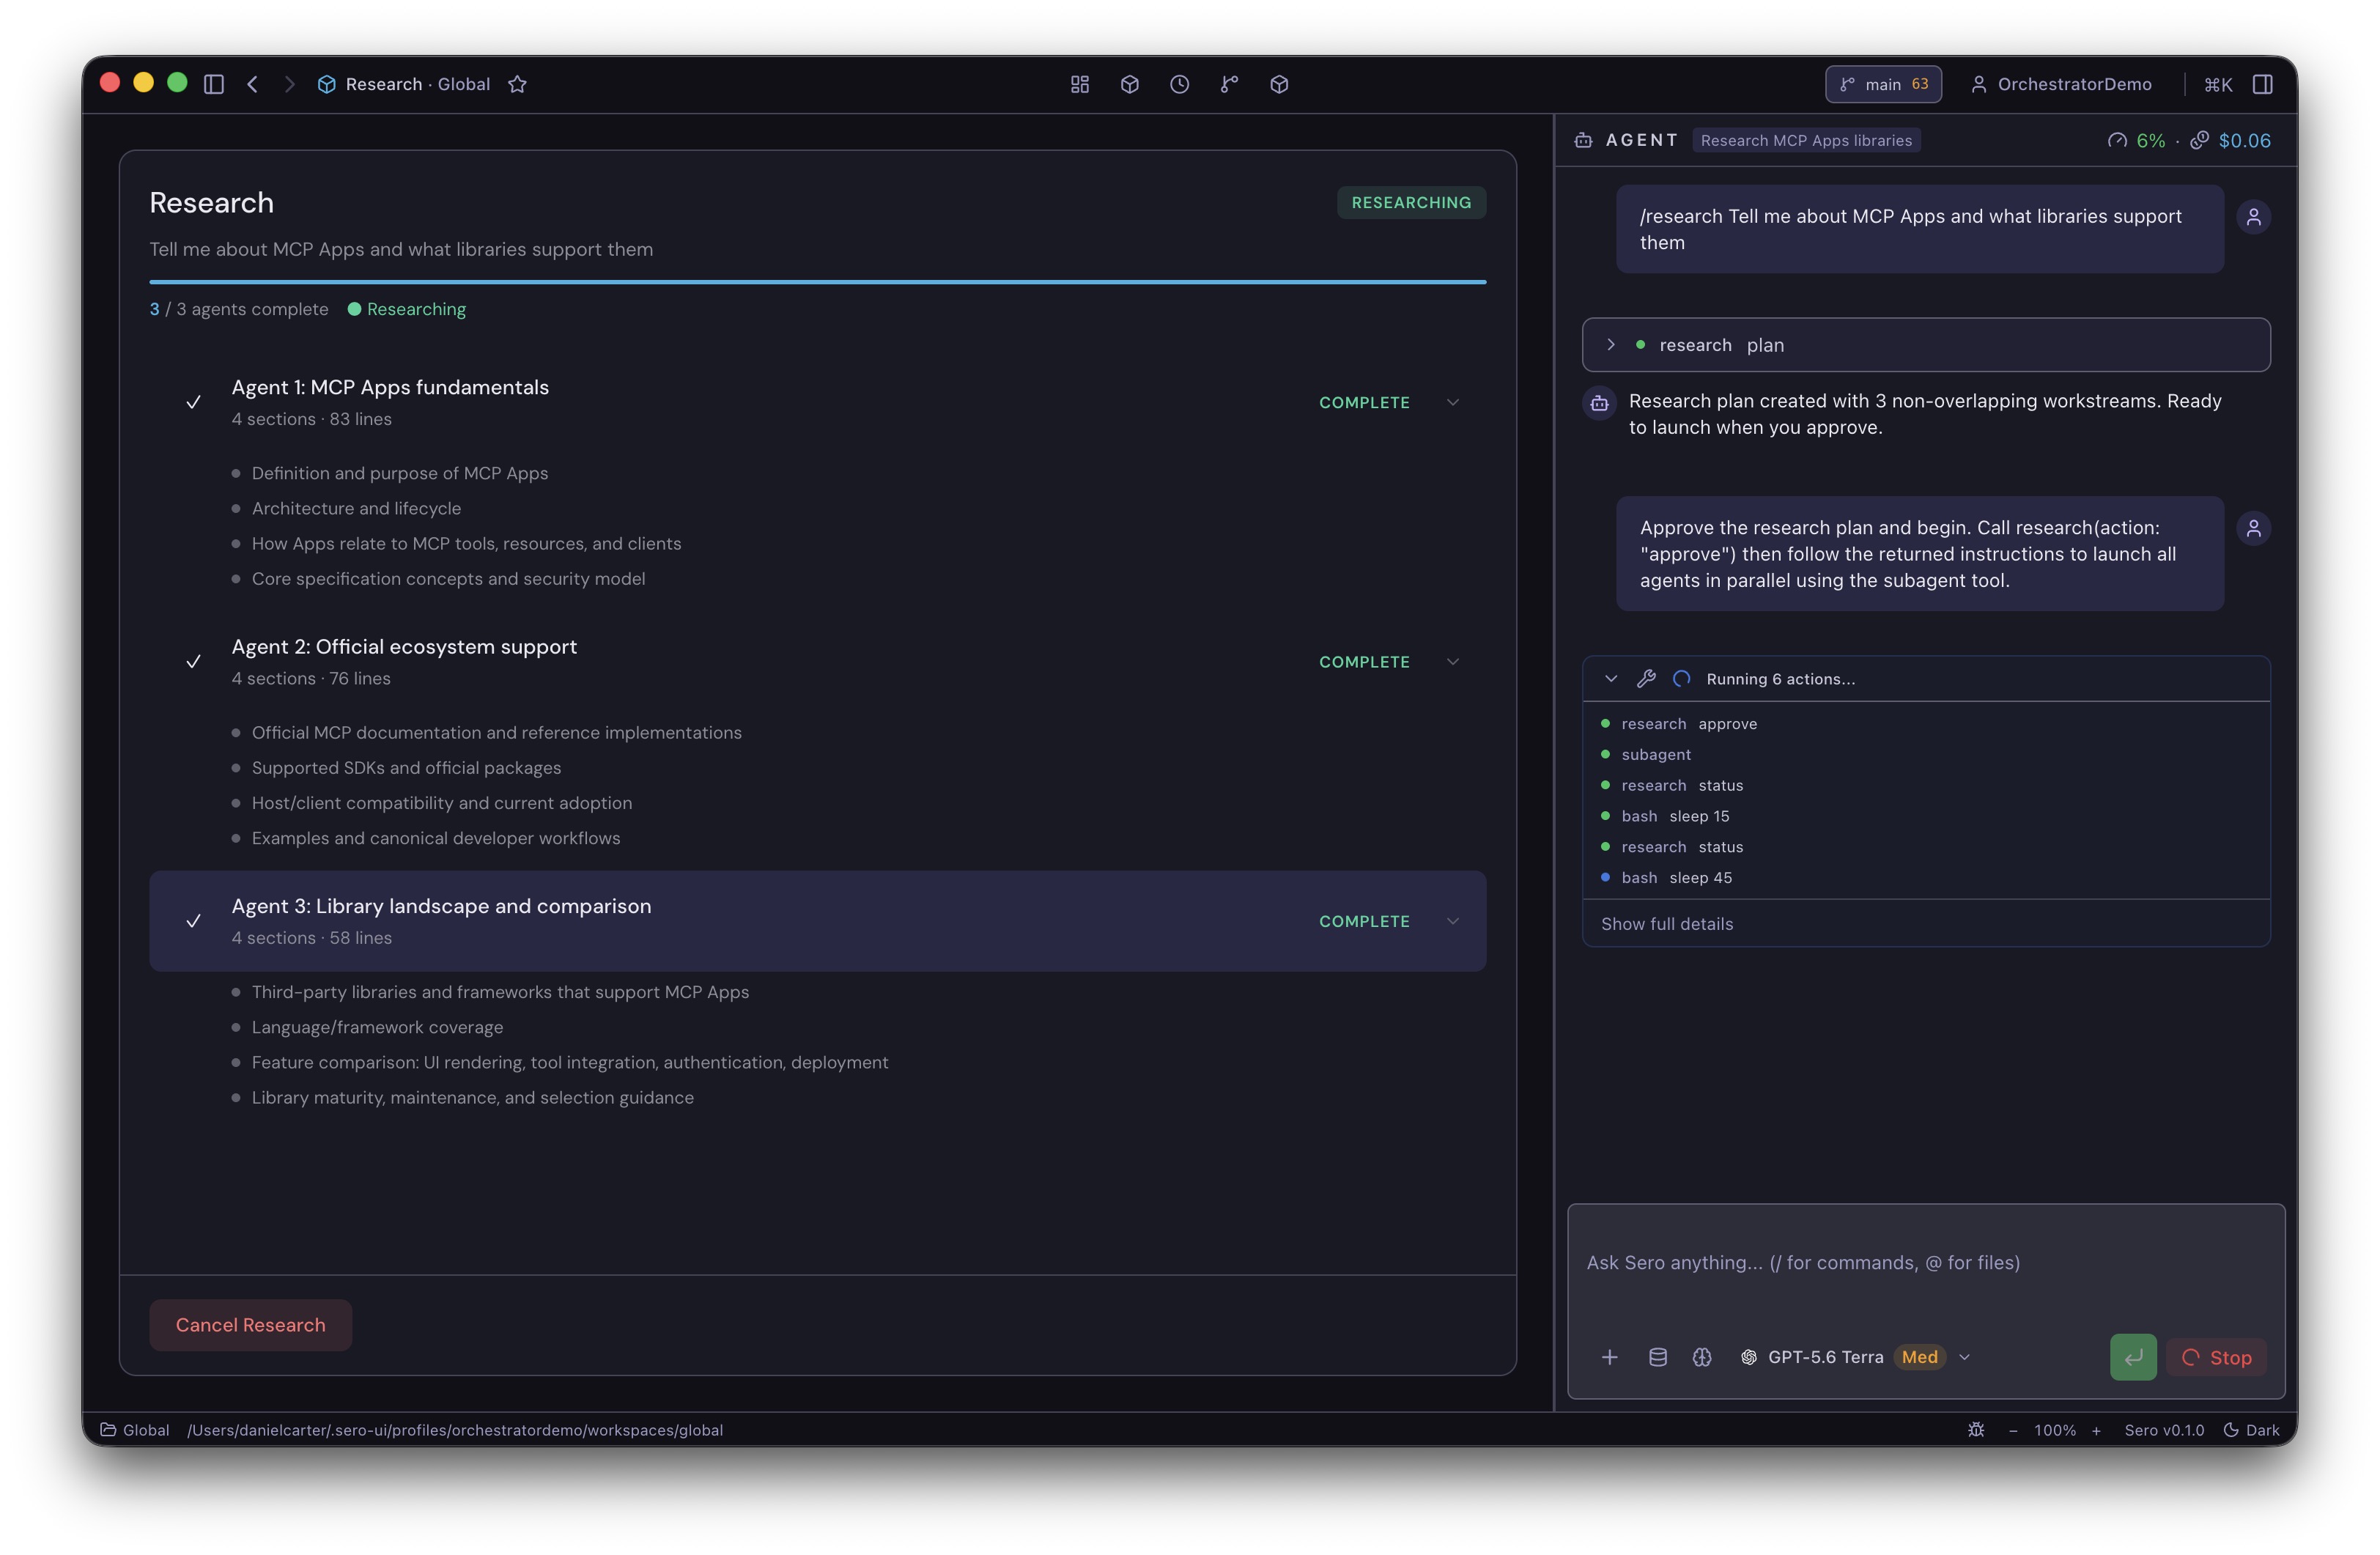
Task: Collapse the Running 6 actions list
Action: tap(1611, 679)
